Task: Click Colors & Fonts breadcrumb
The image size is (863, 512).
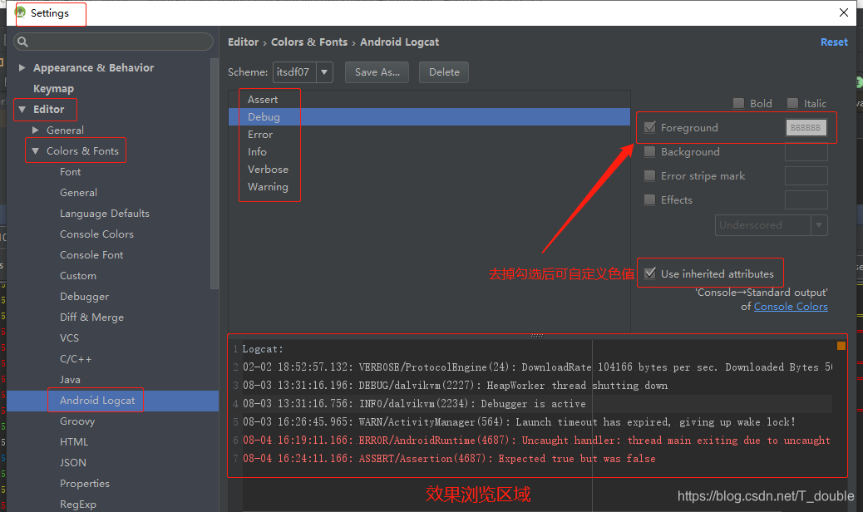Action: point(309,42)
